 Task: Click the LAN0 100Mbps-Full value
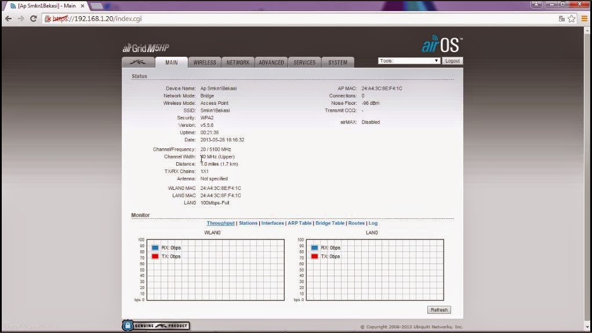click(215, 203)
